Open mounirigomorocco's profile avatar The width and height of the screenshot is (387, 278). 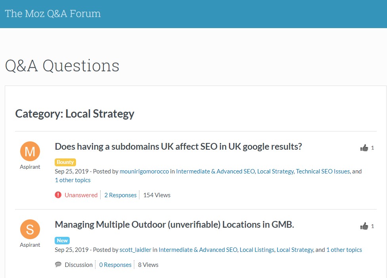click(30, 151)
